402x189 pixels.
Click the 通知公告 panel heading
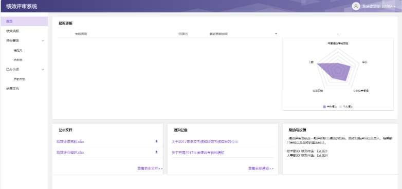(x=180, y=130)
